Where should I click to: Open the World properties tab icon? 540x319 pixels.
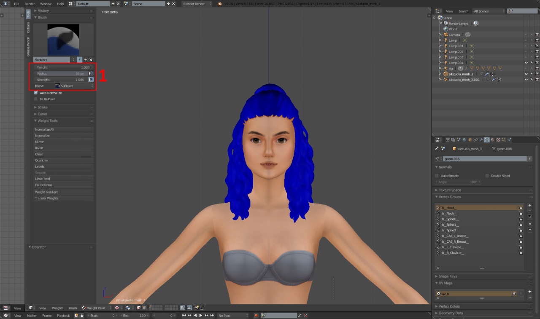(464, 139)
